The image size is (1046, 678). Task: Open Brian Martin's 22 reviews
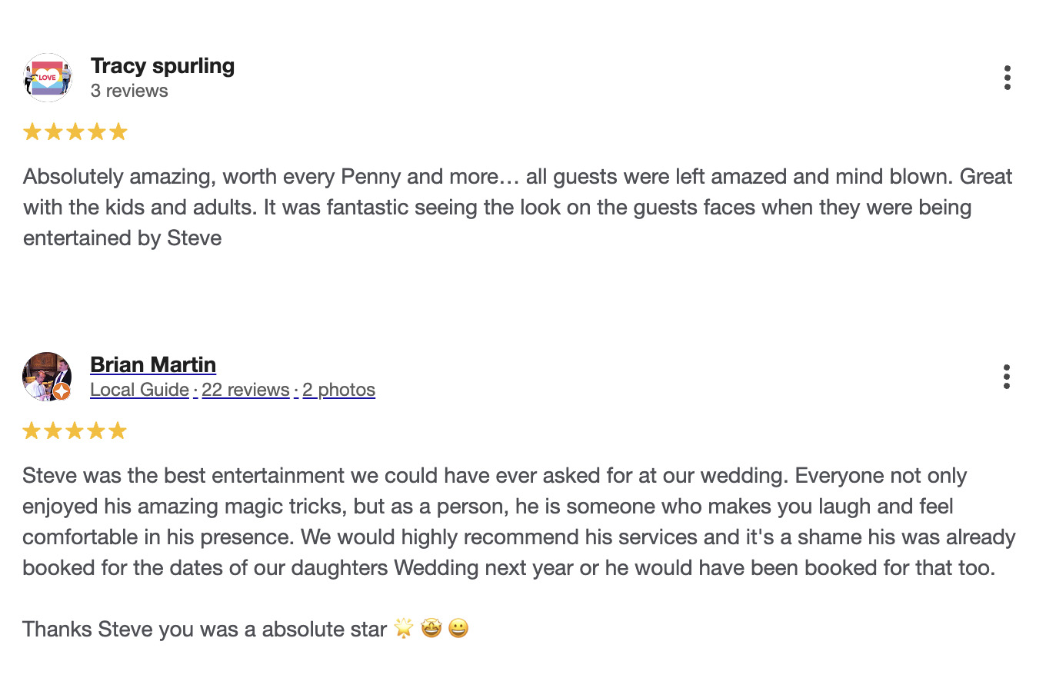tap(245, 390)
